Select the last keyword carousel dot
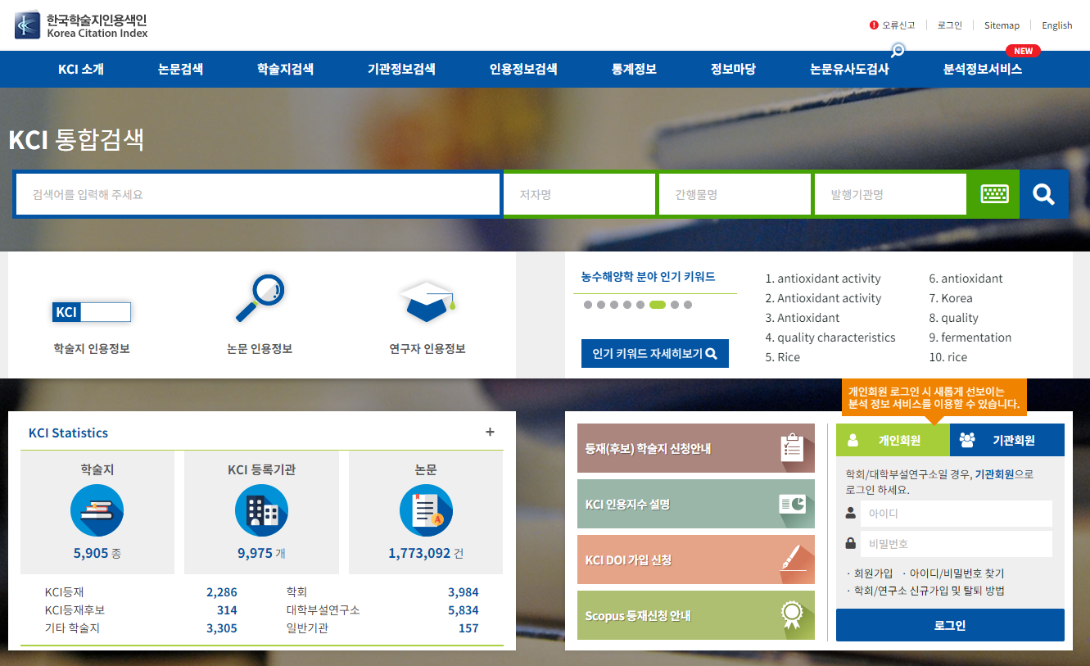This screenshot has height=666, width=1090. pos(688,305)
